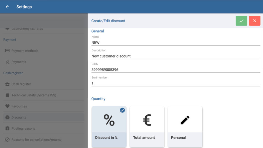Cancel editing with red X button
263x148 pixels.
(255, 21)
